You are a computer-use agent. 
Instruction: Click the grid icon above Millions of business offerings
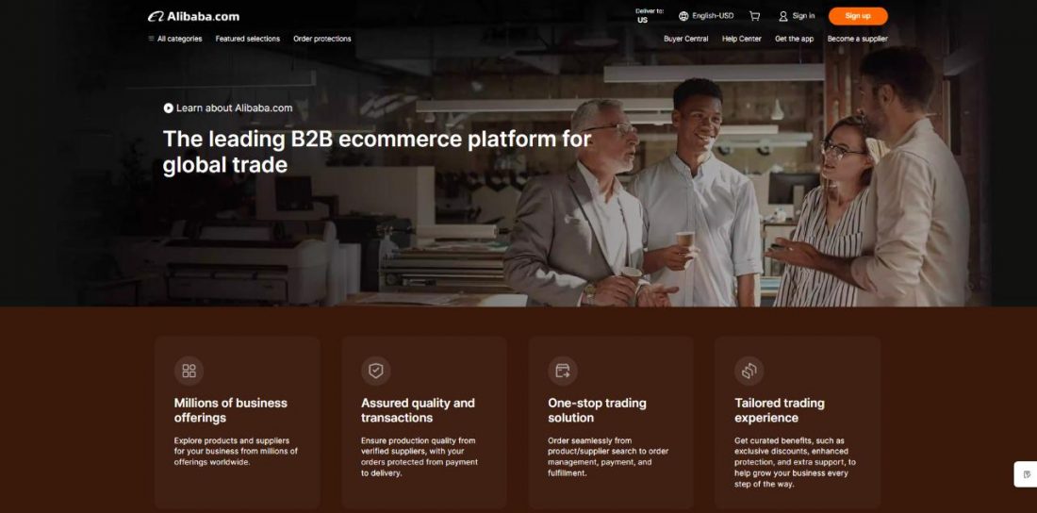pyautogui.click(x=189, y=371)
